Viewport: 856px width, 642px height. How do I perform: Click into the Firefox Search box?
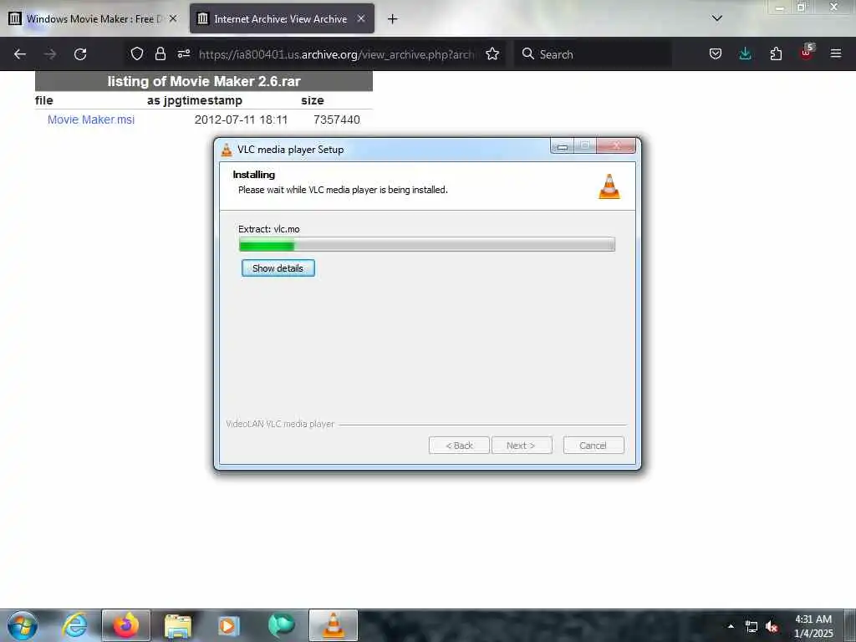pyautogui.click(x=593, y=54)
